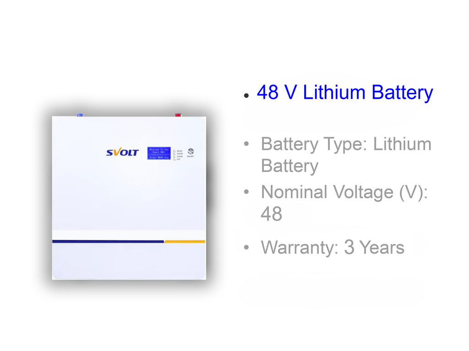The image size is (469, 351).
Task: Click the blue terminal on top of the battery
Action: point(80,115)
